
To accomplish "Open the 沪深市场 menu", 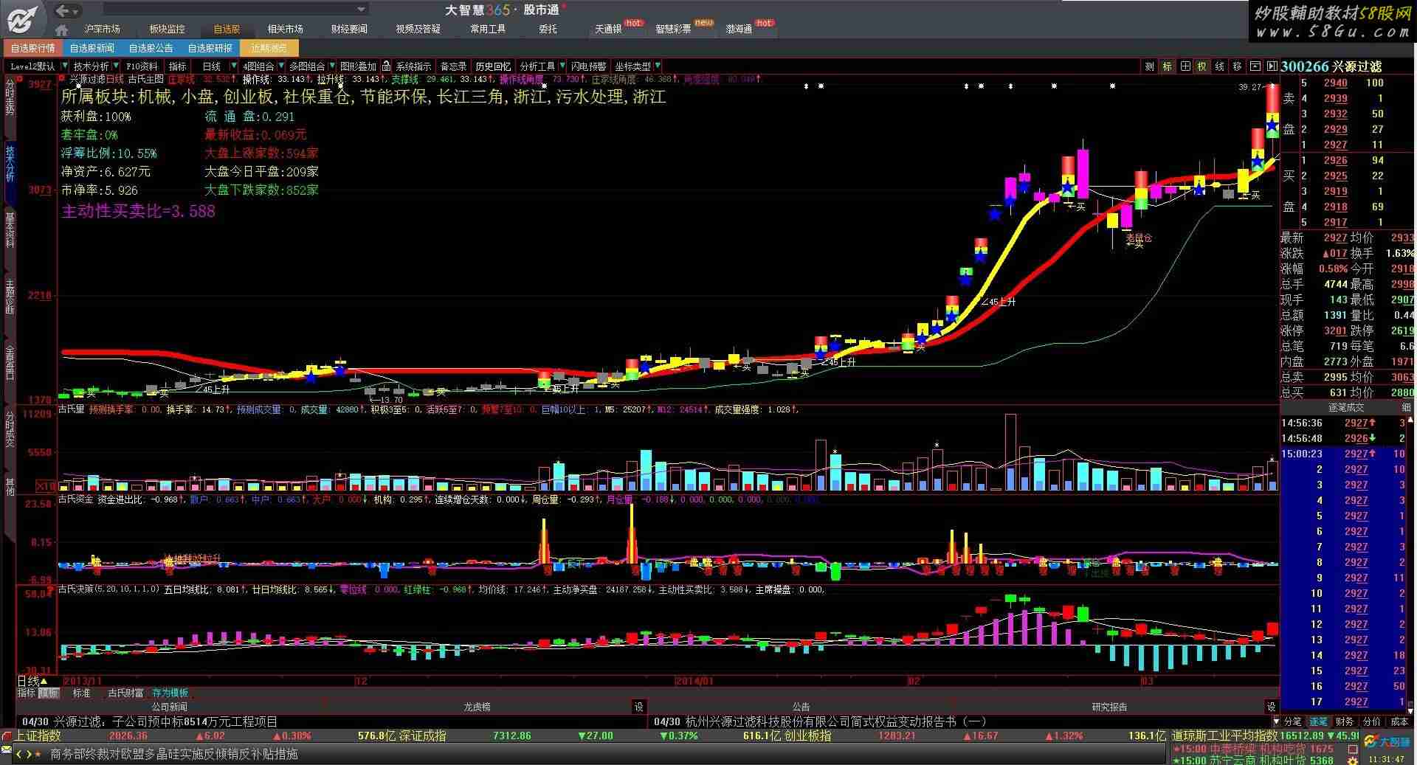I will [102, 30].
